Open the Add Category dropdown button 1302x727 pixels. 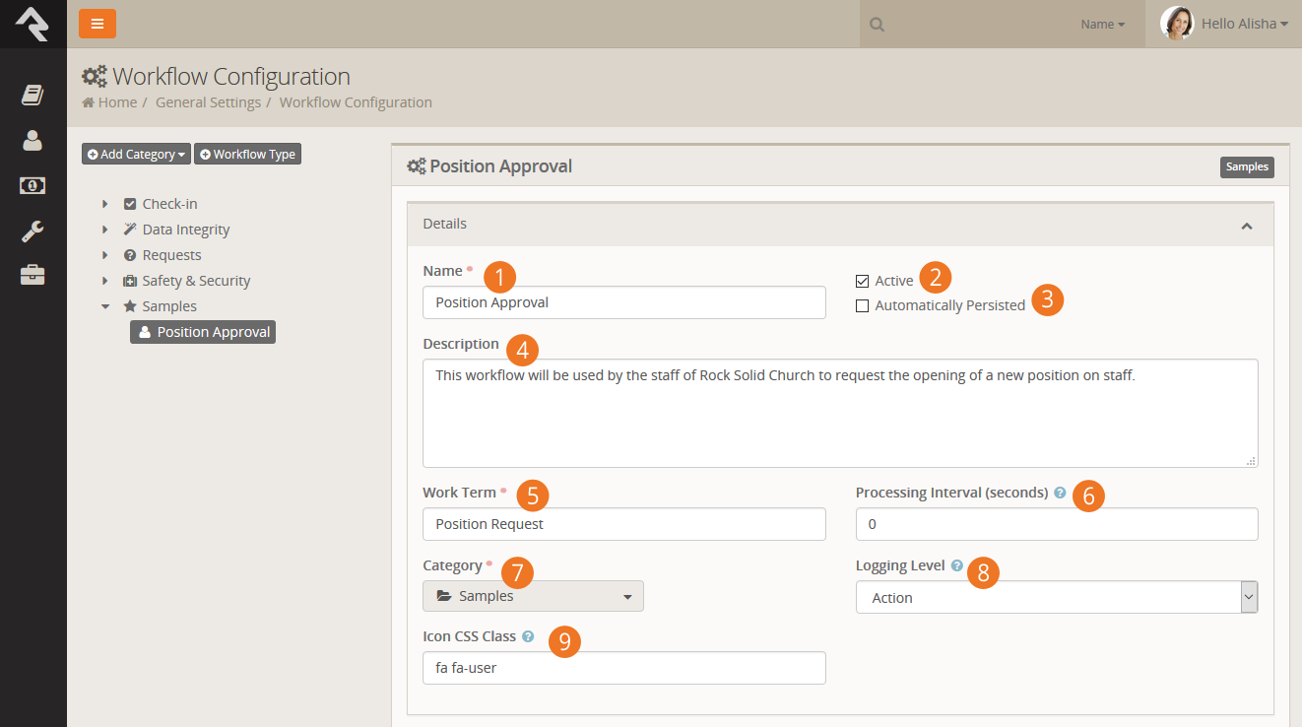[x=136, y=155]
